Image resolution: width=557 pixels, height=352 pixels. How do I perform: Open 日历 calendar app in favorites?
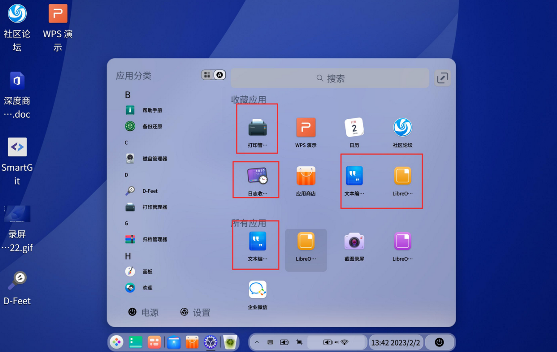(354, 128)
